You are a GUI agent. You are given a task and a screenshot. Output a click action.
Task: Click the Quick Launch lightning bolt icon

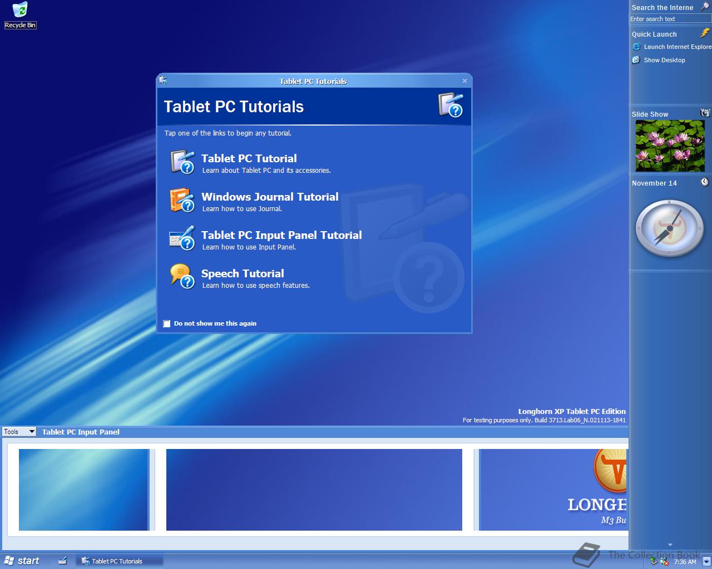click(x=705, y=33)
